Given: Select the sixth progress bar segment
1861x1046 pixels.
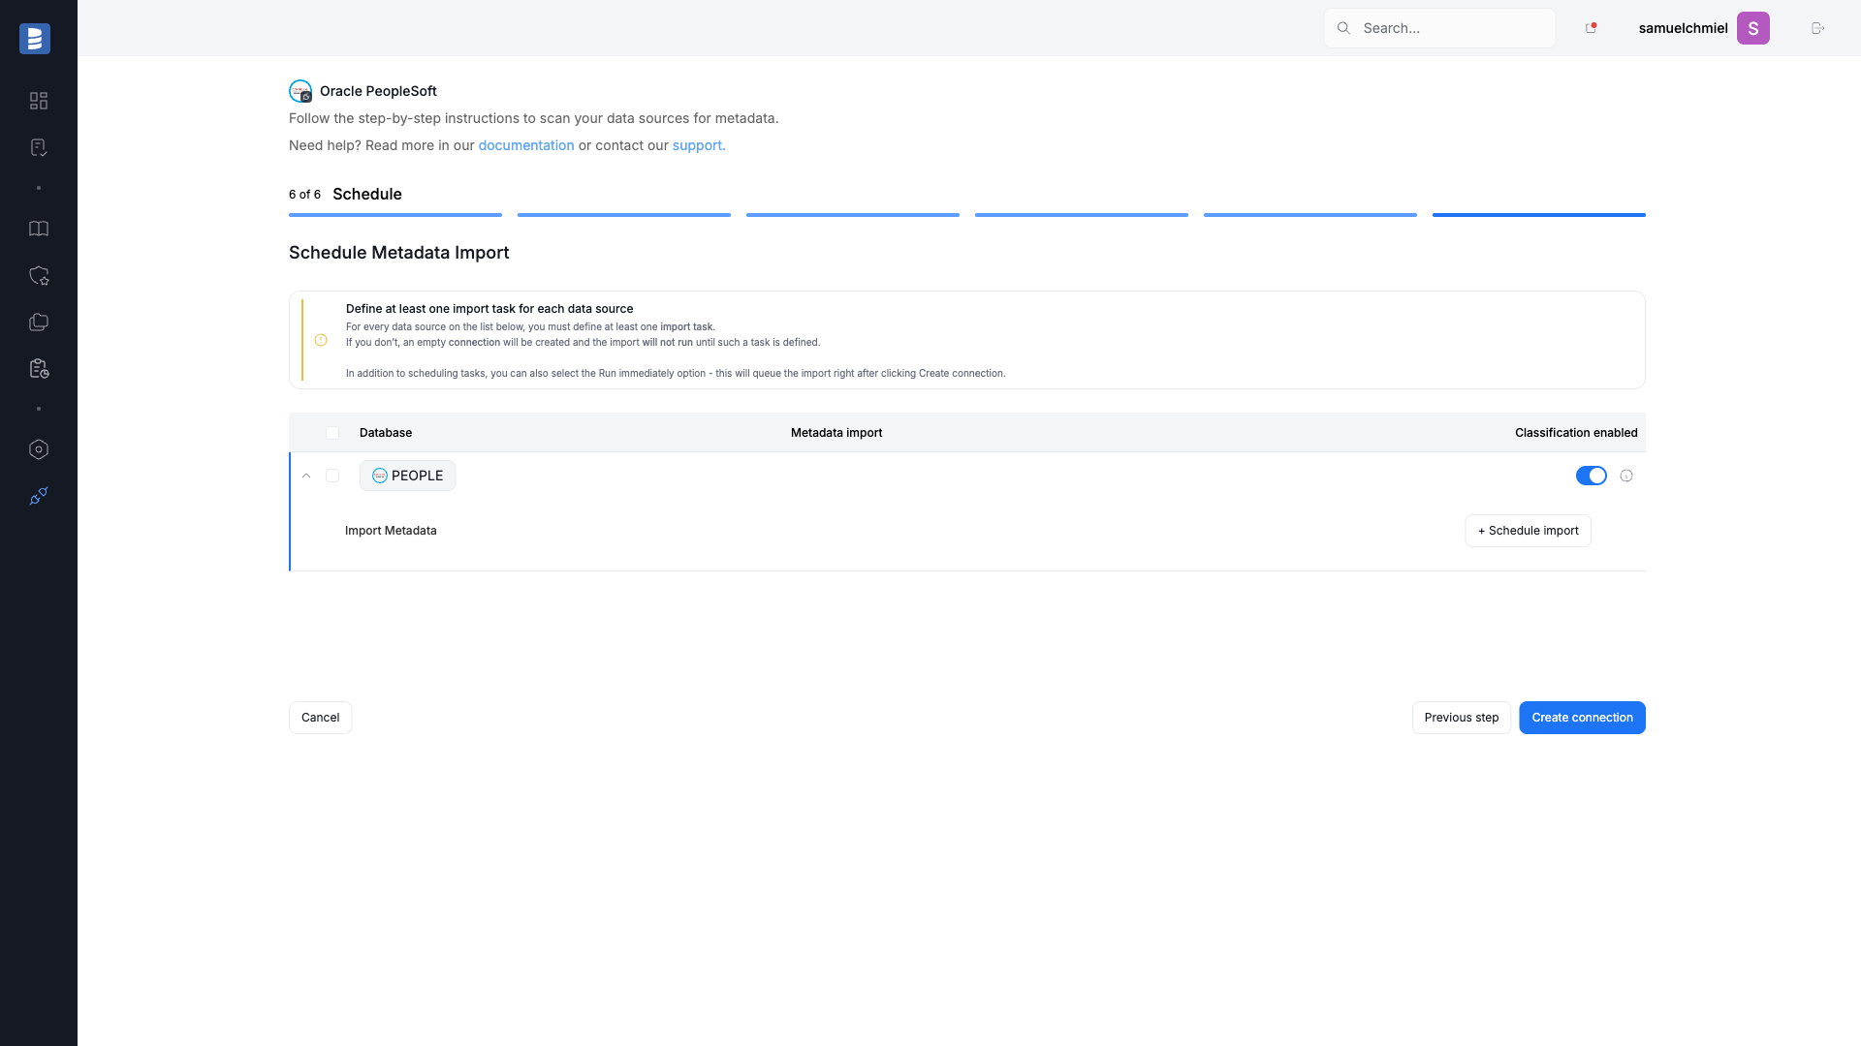Looking at the screenshot, I should tap(1539, 215).
